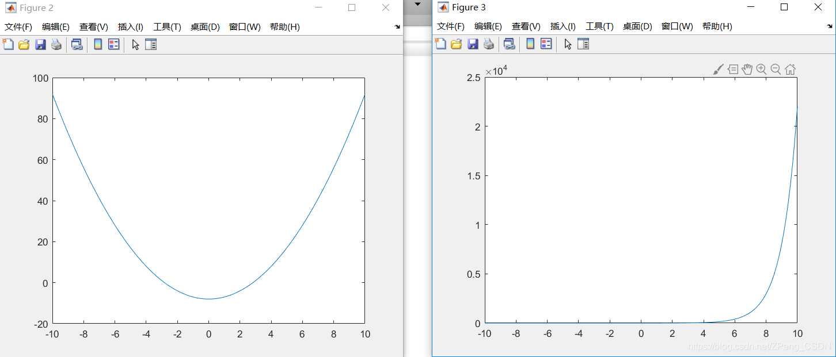Maximize the Figure 2 window

[352, 7]
